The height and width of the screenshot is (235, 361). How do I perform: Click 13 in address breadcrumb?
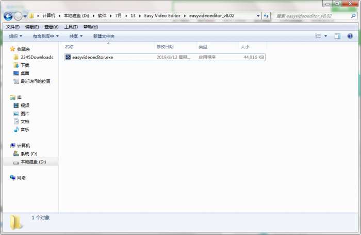pos(133,15)
